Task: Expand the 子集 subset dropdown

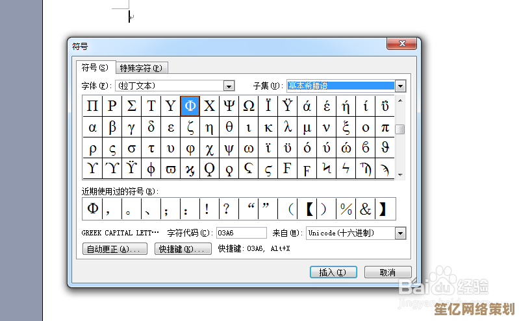Action: 400,86
